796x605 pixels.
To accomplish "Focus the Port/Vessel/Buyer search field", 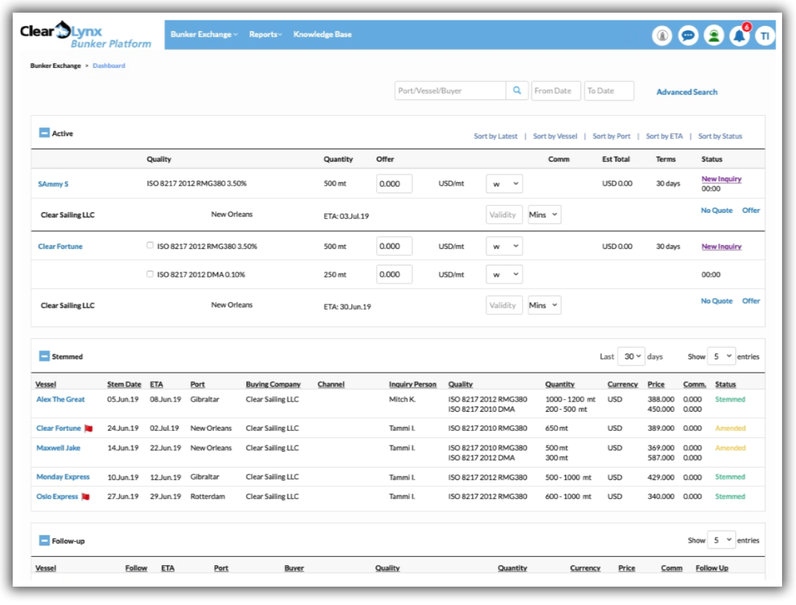I will tap(450, 91).
